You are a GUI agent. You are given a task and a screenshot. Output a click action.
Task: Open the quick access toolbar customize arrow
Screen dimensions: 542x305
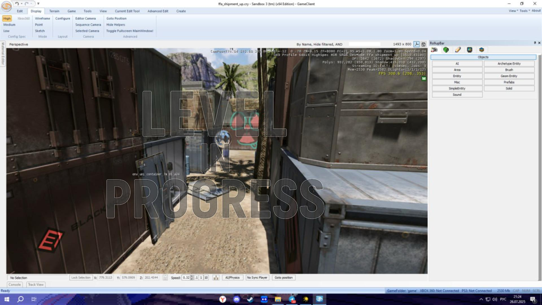point(38,4)
